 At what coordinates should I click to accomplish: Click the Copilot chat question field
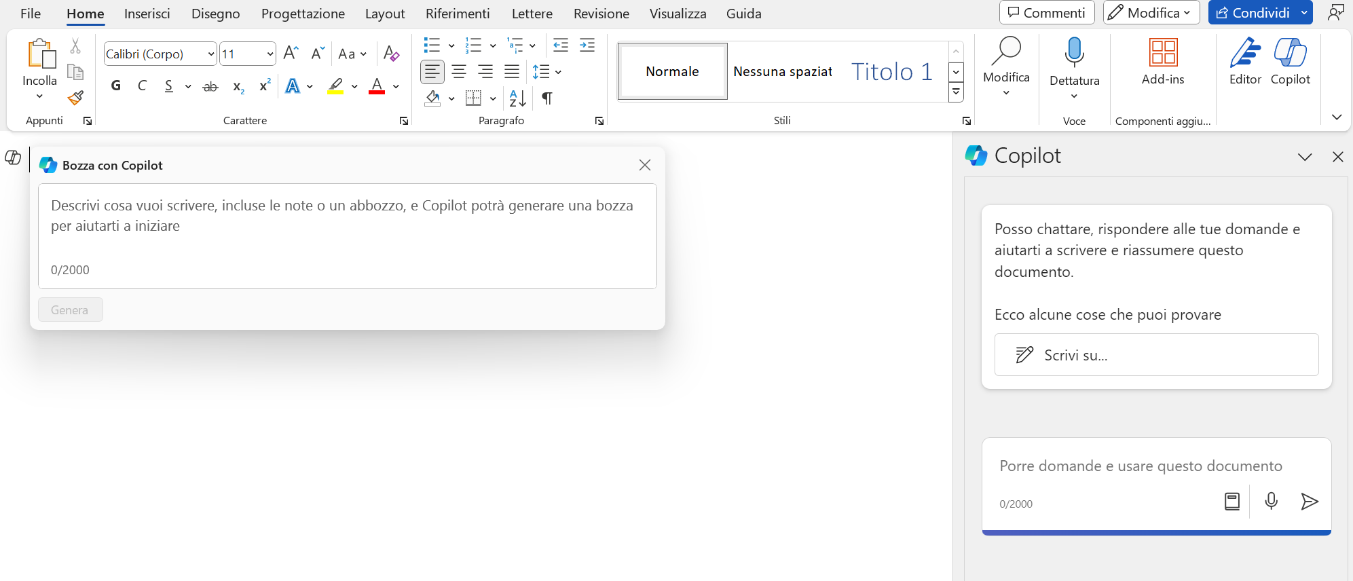click(1156, 466)
